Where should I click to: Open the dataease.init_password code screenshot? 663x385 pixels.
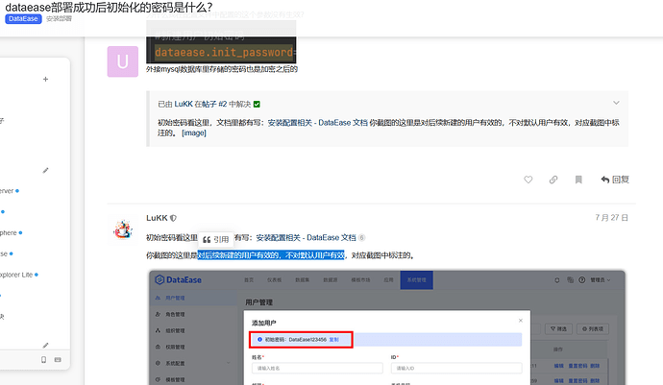click(x=221, y=42)
